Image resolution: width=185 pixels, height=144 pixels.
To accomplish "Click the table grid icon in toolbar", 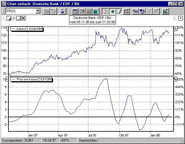I will pyautogui.click(x=75, y=12).
